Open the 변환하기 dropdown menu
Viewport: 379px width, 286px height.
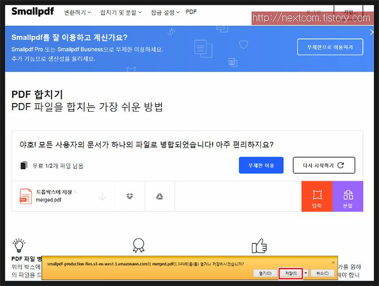point(77,12)
